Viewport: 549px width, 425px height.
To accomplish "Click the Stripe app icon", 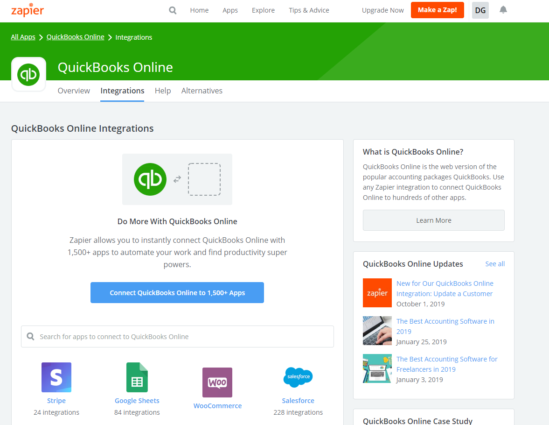I will (56, 377).
